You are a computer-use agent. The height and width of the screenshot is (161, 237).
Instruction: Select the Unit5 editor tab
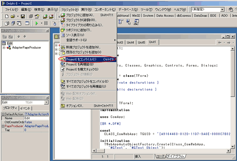(141, 42)
